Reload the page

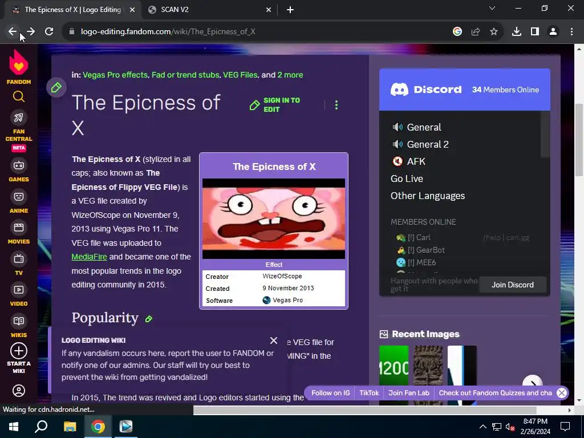point(49,32)
